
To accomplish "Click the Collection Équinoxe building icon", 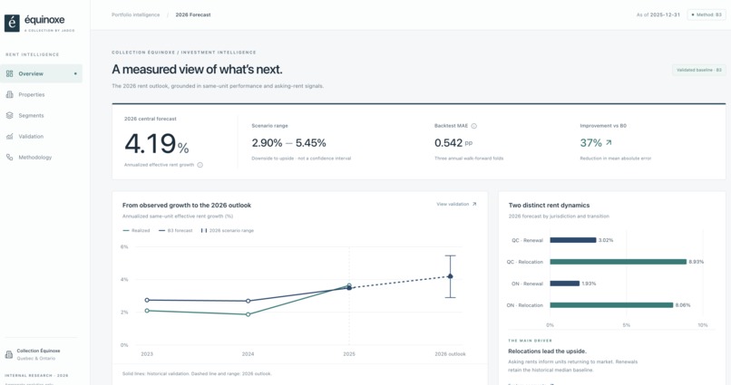I will pyautogui.click(x=9, y=354).
